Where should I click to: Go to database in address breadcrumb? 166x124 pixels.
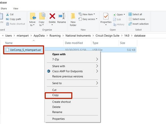pyautogui.click(x=140, y=36)
